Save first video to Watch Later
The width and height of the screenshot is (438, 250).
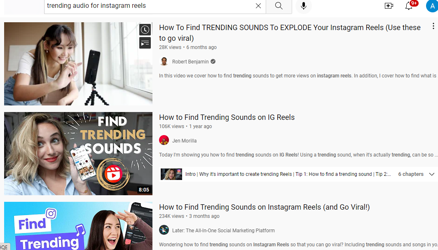(145, 29)
